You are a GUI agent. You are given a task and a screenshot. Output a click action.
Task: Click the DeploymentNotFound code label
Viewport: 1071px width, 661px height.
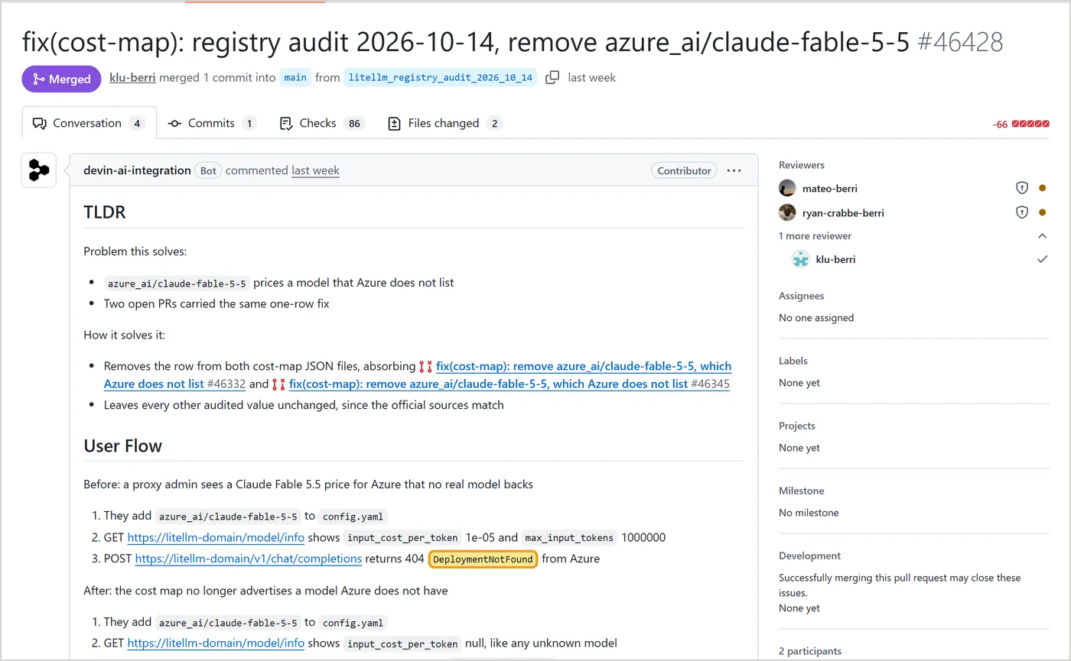483,559
